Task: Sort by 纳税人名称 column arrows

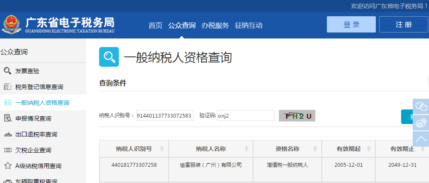Action: click(246, 149)
